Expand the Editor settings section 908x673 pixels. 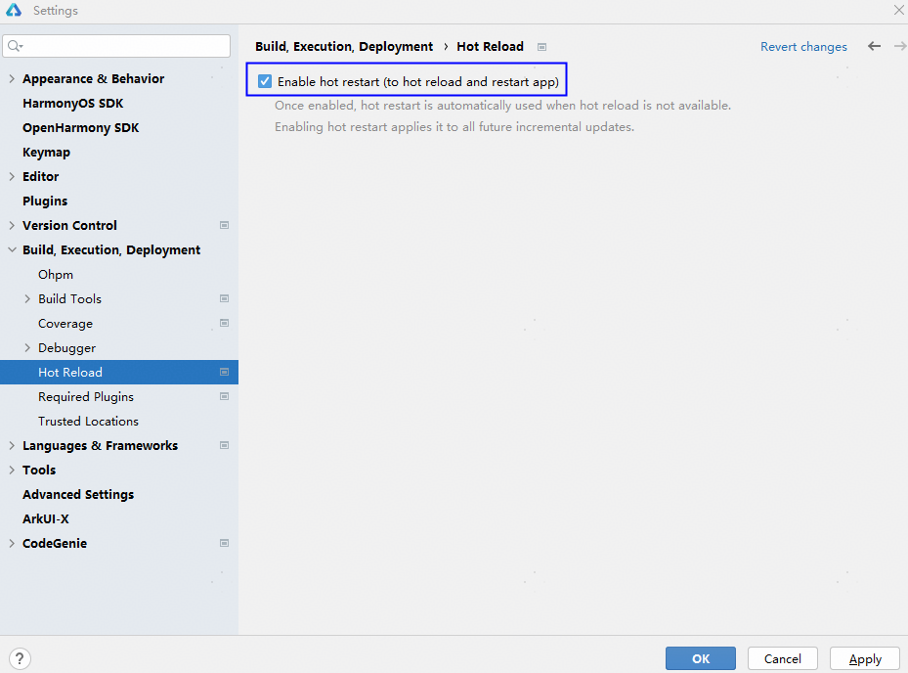pos(12,176)
